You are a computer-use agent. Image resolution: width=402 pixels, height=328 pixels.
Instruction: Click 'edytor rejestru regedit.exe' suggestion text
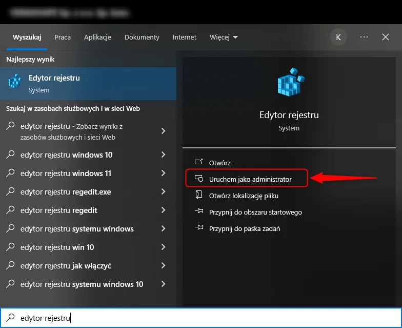tap(66, 192)
